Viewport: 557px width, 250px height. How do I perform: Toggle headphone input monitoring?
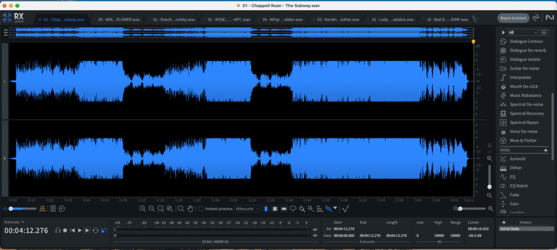pos(58,230)
